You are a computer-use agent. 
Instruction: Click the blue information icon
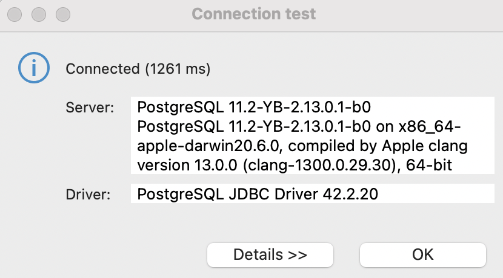click(x=32, y=68)
